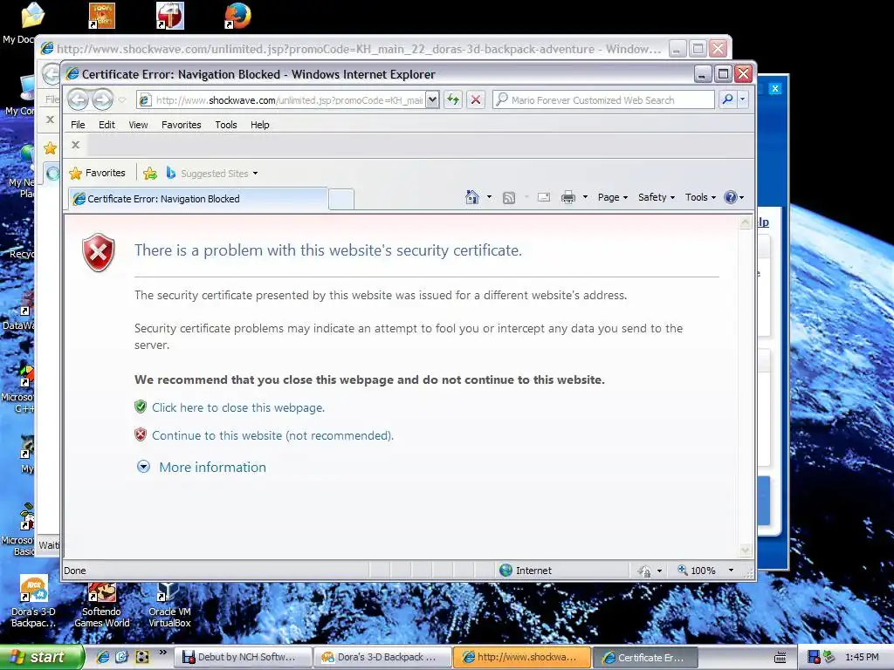Screen dimensions: 894x670
Task: Add to Favorites bar star icon
Action: click(x=150, y=174)
